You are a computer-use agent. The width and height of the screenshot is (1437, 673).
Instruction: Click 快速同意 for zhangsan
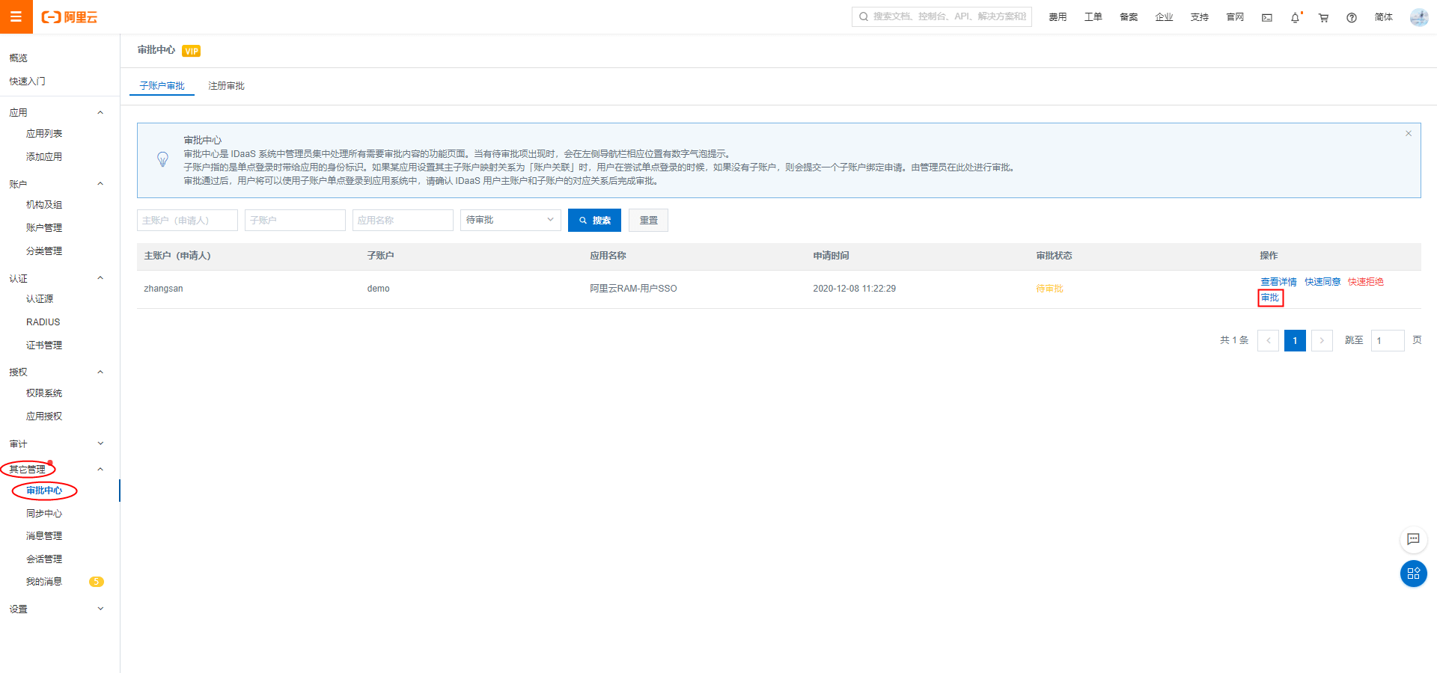coord(1322,282)
